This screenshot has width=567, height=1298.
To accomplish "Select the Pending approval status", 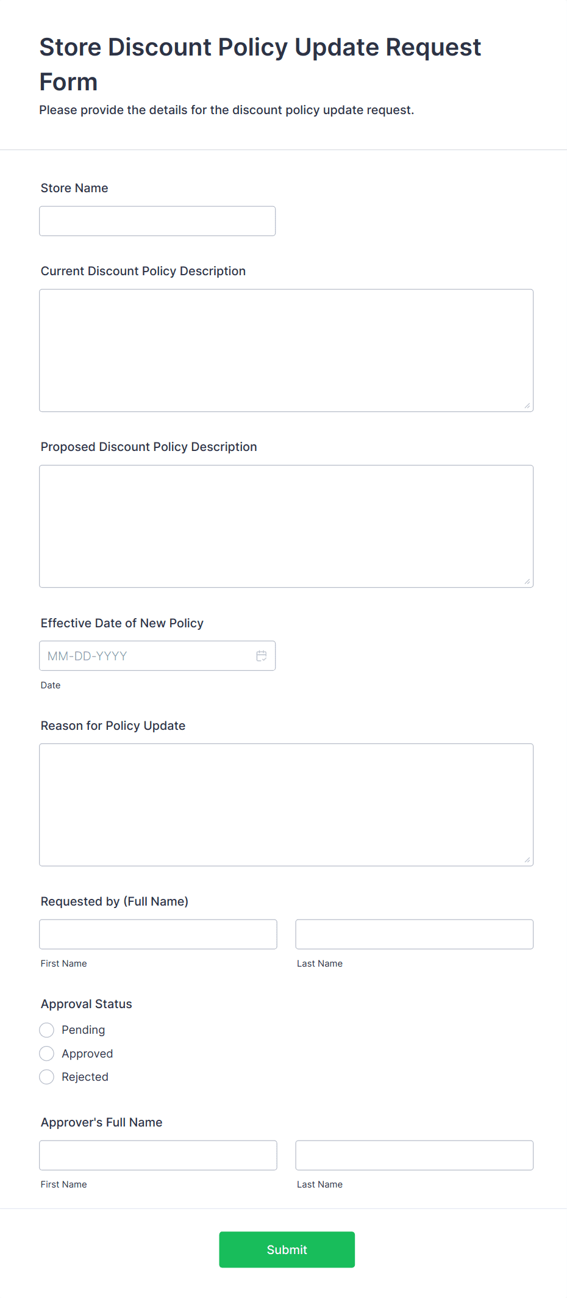I will click(46, 1029).
